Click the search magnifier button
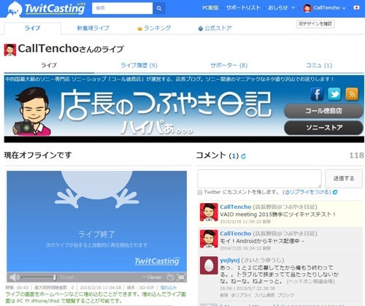Viewport: 365px width, 306px height. [159, 8]
